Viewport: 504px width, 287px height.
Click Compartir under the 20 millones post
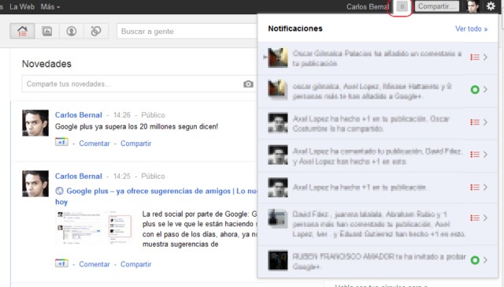click(x=135, y=143)
